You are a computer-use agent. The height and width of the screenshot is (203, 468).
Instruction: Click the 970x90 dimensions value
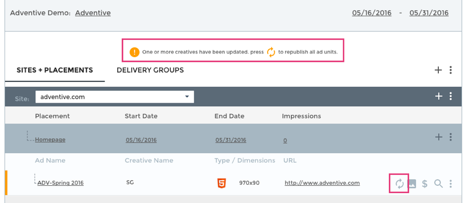tap(249, 183)
